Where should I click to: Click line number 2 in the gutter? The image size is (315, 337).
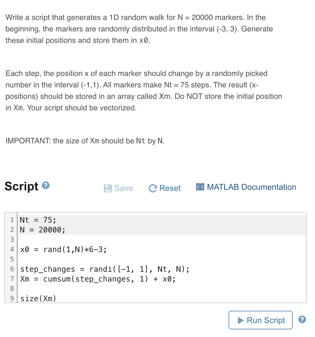(12, 230)
